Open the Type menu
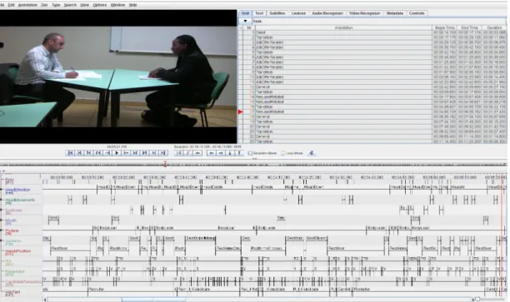The image size is (510, 302). [56, 5]
